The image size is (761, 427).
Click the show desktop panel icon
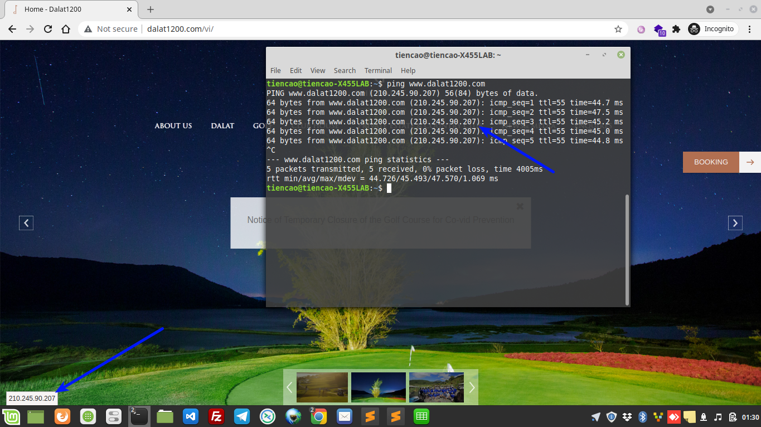click(x=36, y=416)
